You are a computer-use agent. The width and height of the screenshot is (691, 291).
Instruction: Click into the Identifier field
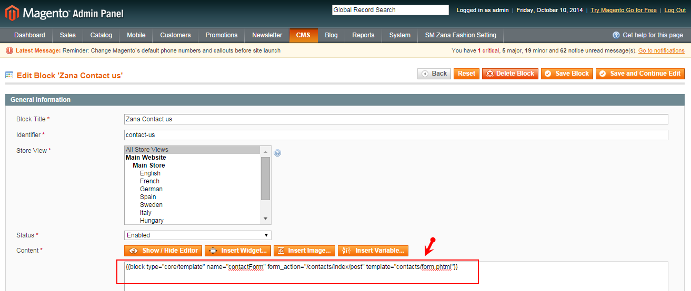(396, 135)
